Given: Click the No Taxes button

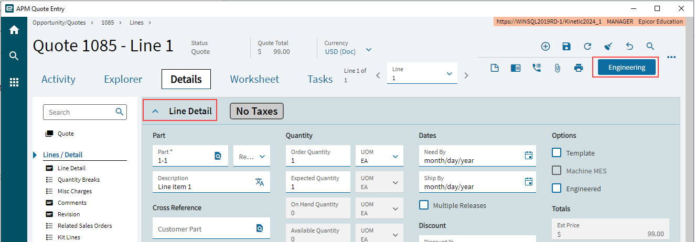Looking at the screenshot, I should 256,111.
